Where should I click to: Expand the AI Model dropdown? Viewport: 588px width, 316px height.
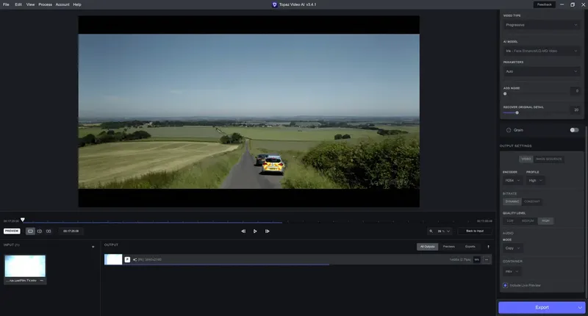[x=542, y=51]
